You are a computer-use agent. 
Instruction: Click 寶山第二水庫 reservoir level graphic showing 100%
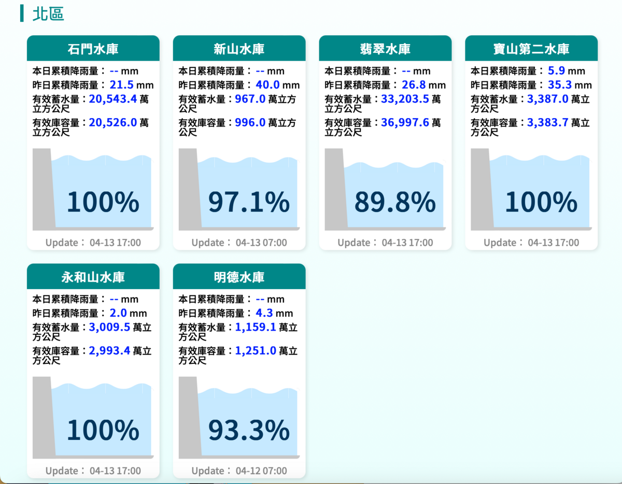pyautogui.click(x=531, y=190)
